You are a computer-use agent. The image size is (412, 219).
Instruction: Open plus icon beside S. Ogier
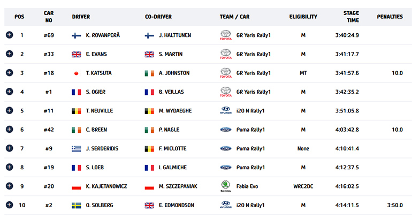pyautogui.click(x=9, y=92)
